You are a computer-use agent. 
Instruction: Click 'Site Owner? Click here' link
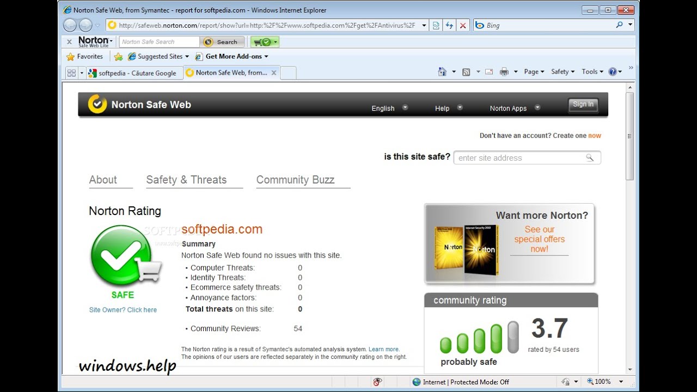click(x=123, y=310)
